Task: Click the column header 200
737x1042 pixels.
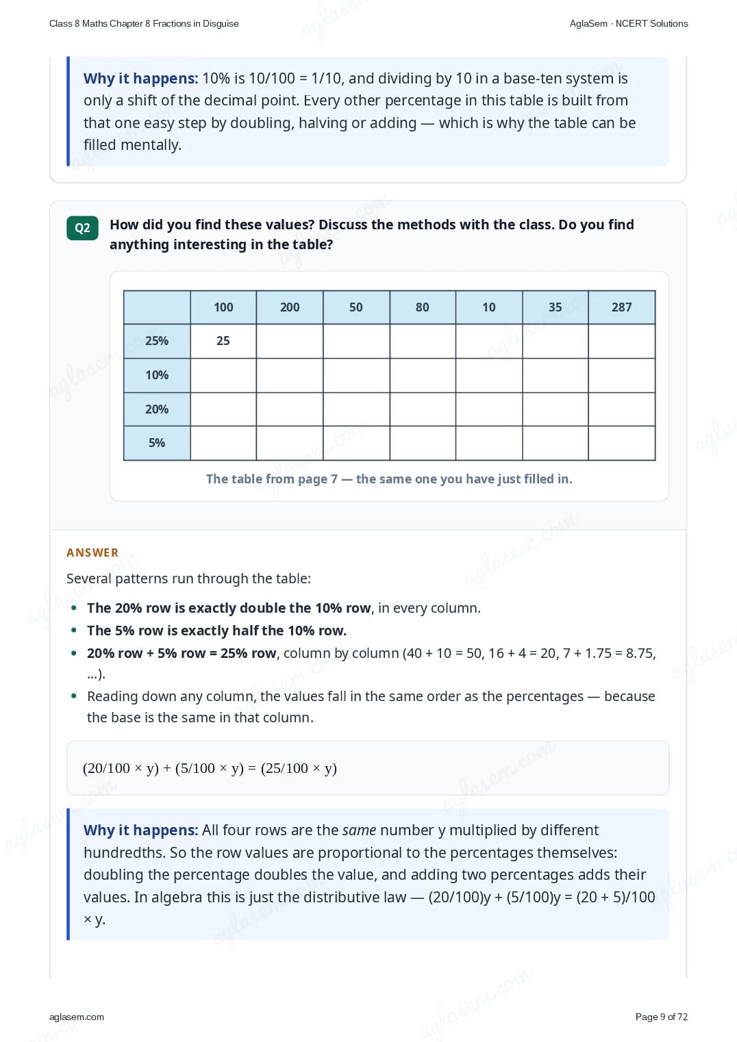Action: pyautogui.click(x=290, y=307)
